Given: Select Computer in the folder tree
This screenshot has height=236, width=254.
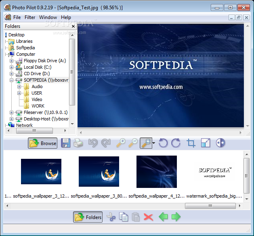Looking at the screenshot, I should [x=25, y=54].
